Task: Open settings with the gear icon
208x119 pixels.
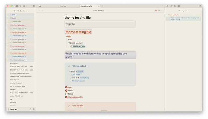Action: coord(34,109)
